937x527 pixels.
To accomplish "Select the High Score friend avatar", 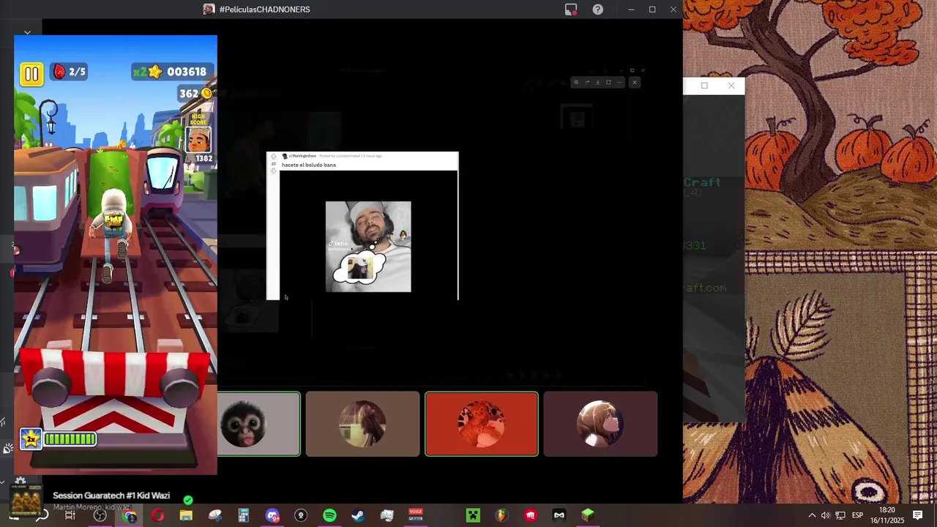I will (198, 138).
